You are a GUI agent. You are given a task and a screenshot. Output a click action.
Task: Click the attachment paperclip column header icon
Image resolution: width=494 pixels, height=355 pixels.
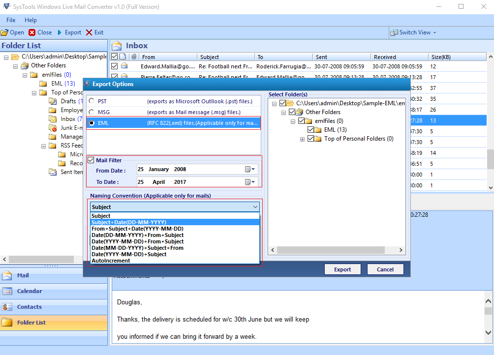(134, 57)
